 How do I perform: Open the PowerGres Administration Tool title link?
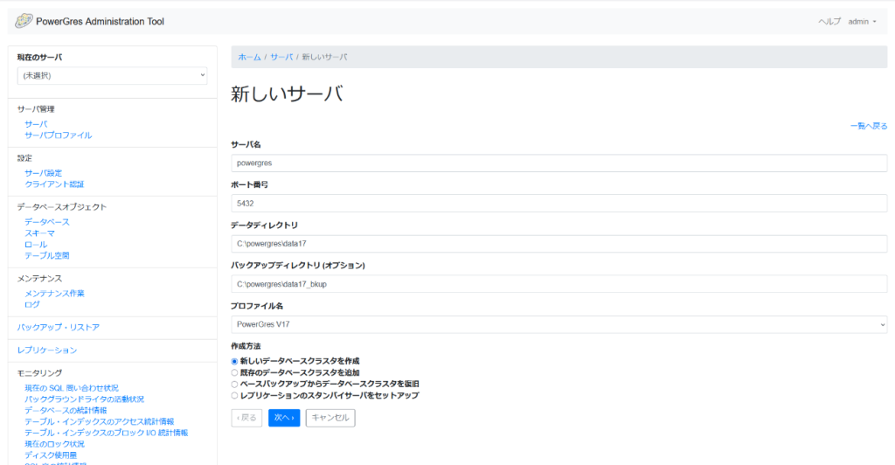coord(100,22)
